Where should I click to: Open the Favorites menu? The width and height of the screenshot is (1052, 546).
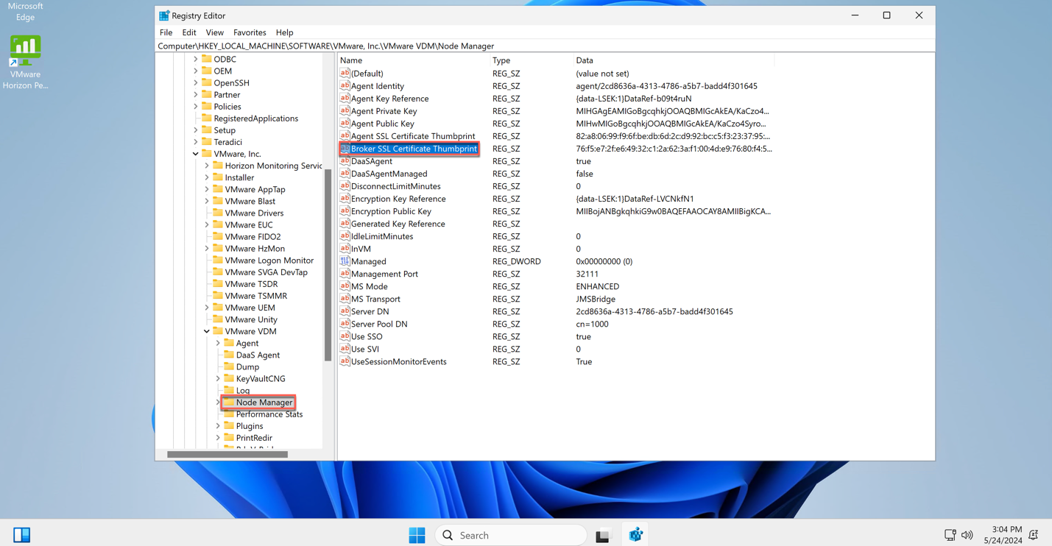250,32
